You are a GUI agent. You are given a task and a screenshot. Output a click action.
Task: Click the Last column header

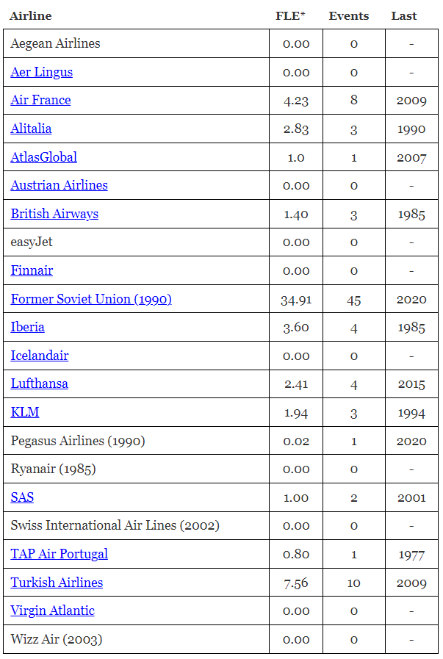(x=404, y=15)
